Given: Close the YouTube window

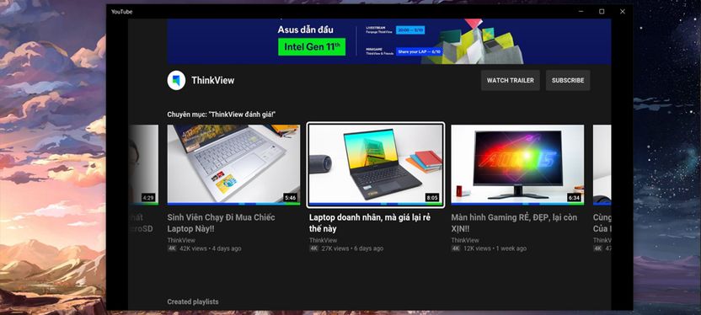Looking at the screenshot, I should point(623,12).
